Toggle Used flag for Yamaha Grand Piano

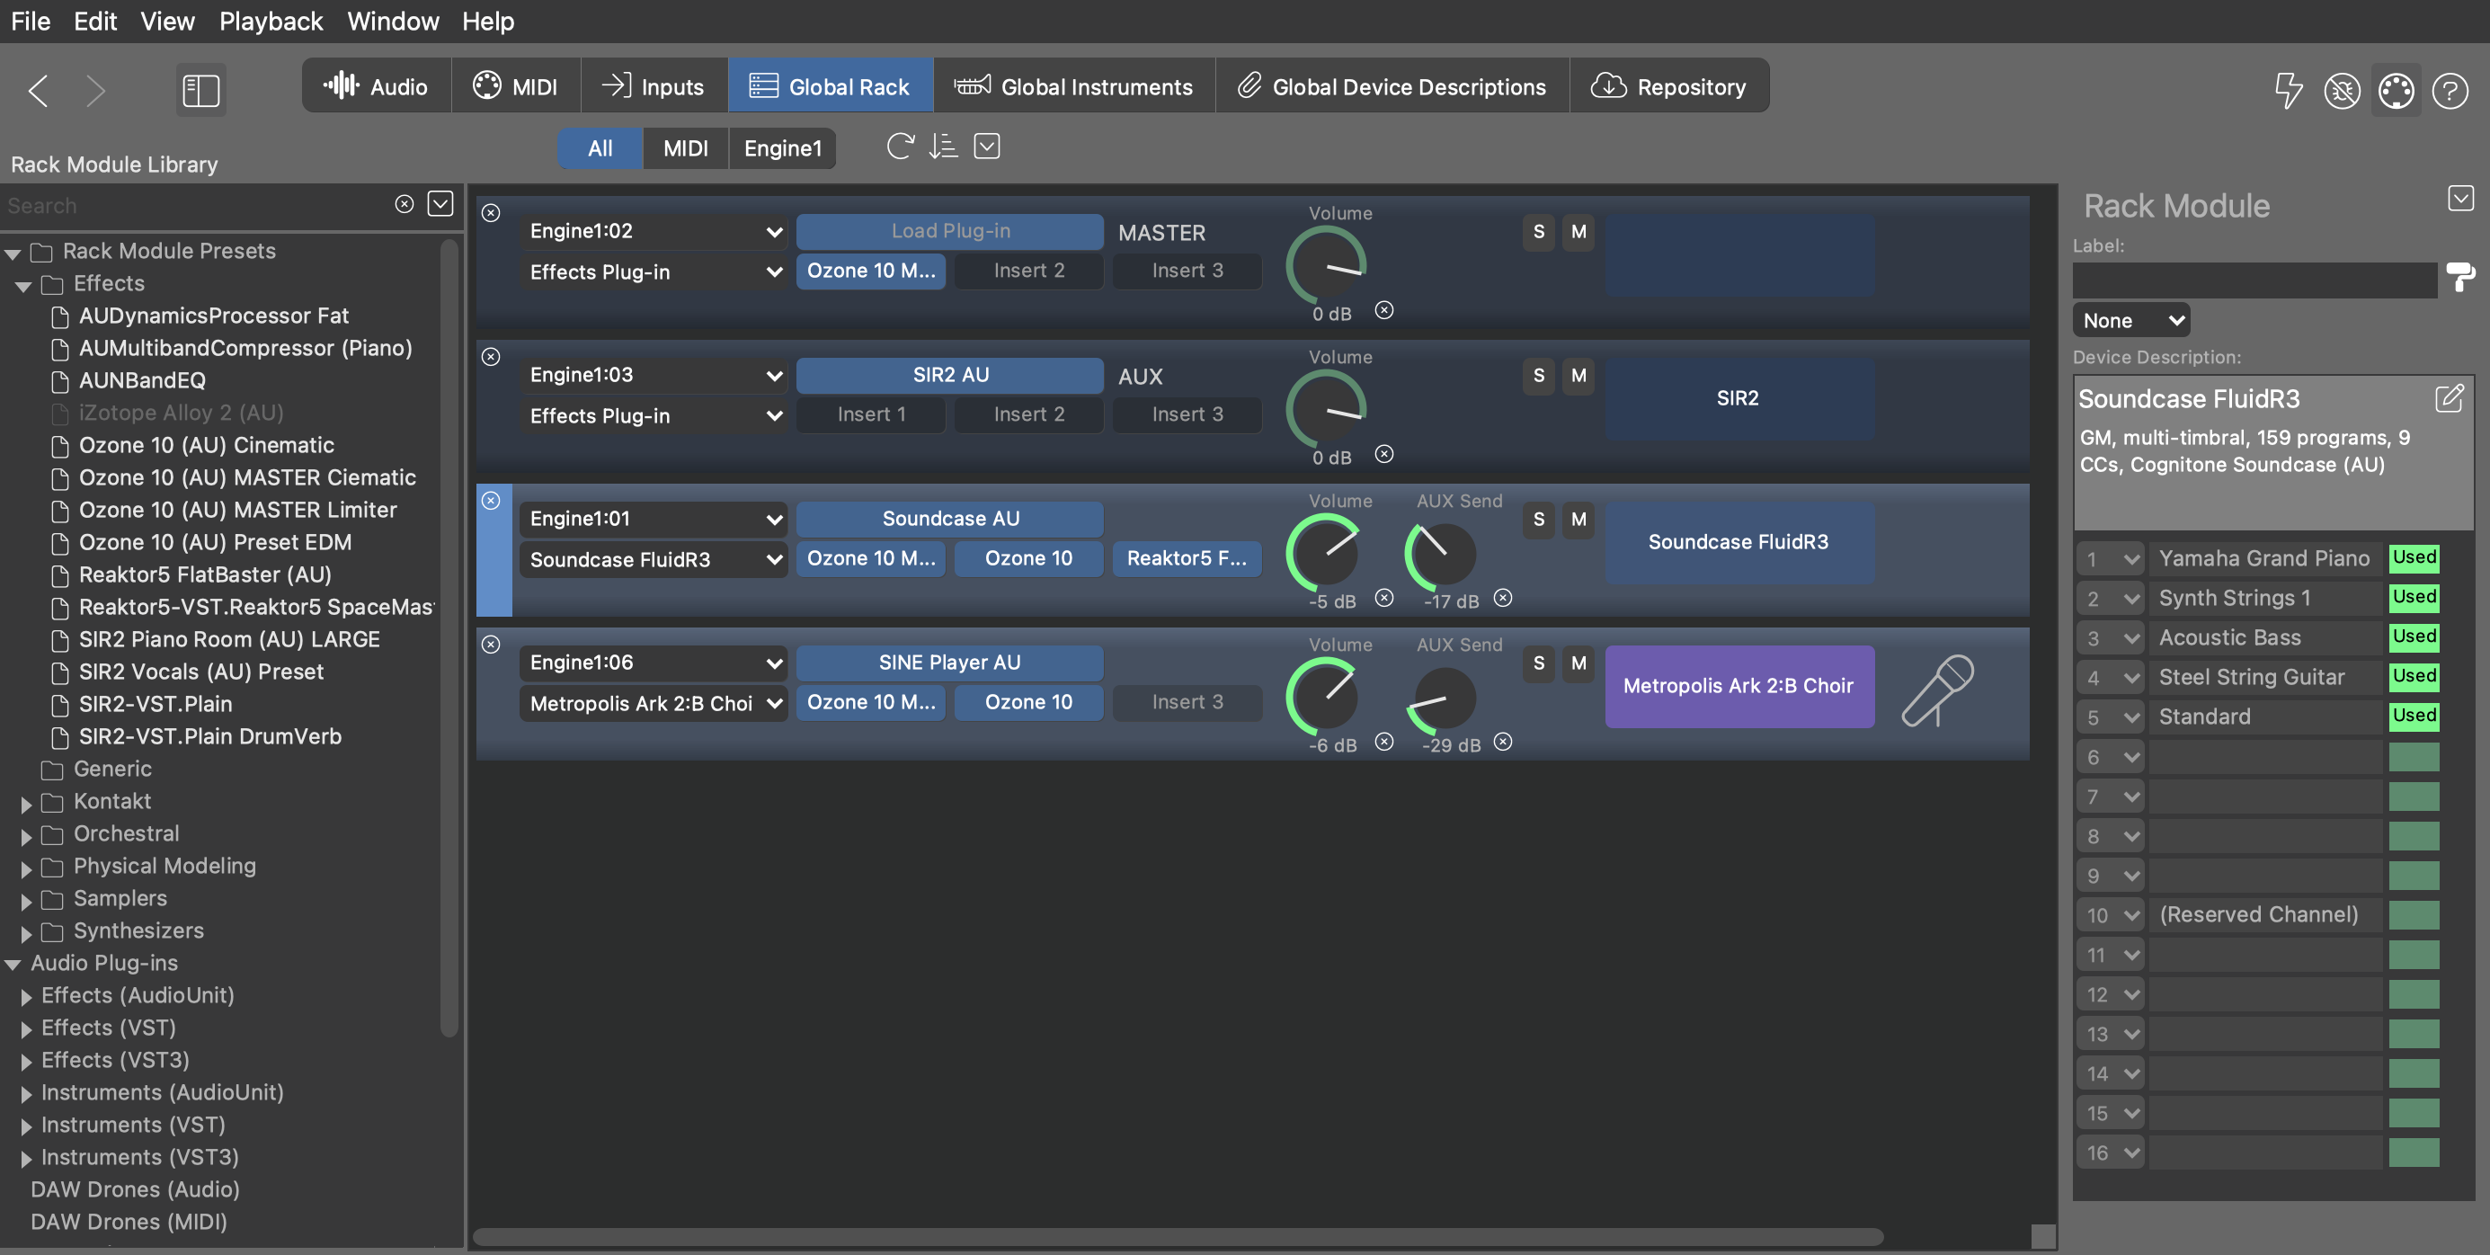2414,558
